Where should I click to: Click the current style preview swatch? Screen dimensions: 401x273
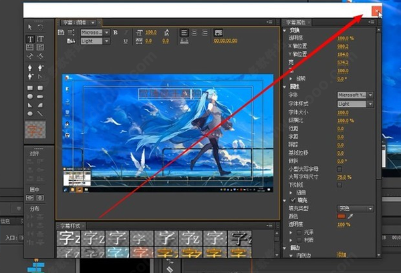[35, 129]
